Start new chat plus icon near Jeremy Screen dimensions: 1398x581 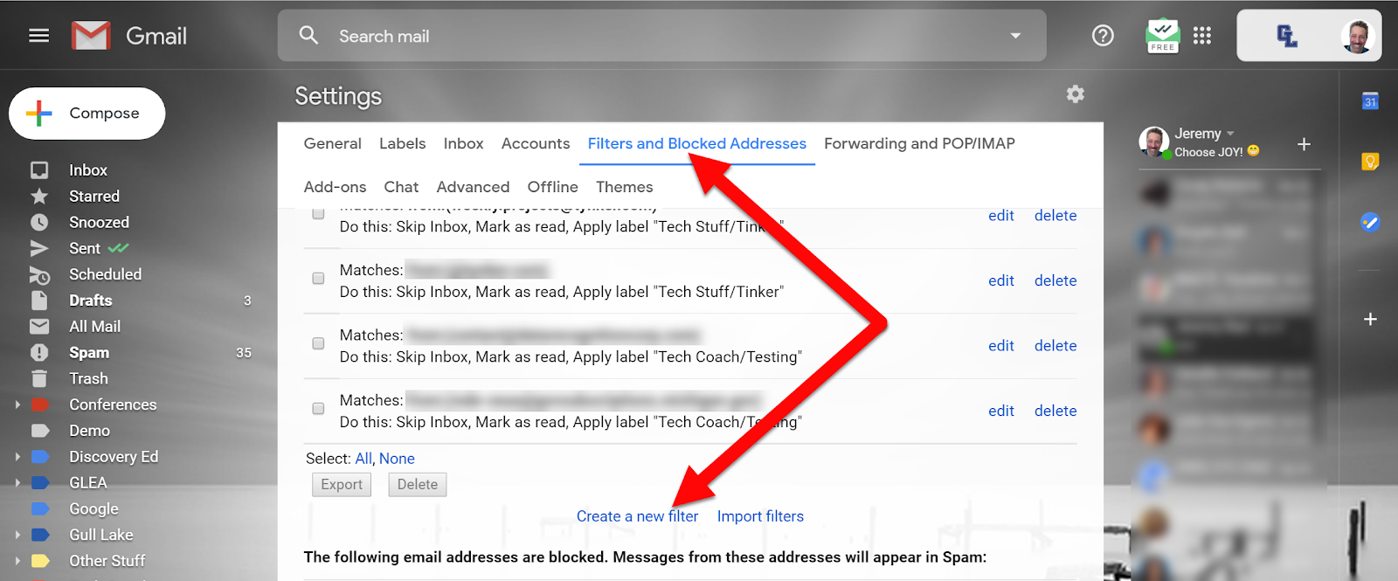click(1304, 144)
